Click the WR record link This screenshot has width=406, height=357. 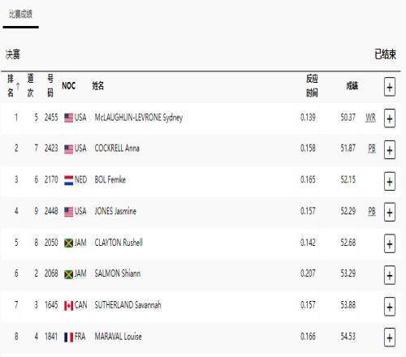[x=370, y=118]
